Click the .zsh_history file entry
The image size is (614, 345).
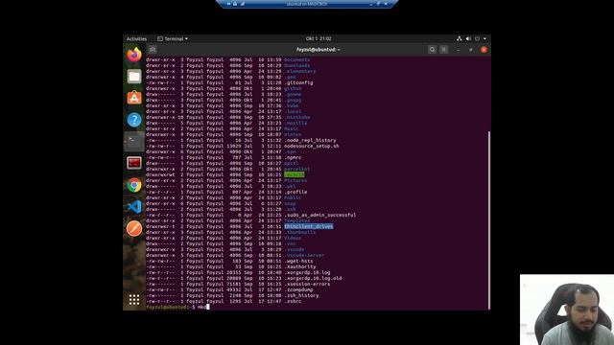(x=301, y=295)
